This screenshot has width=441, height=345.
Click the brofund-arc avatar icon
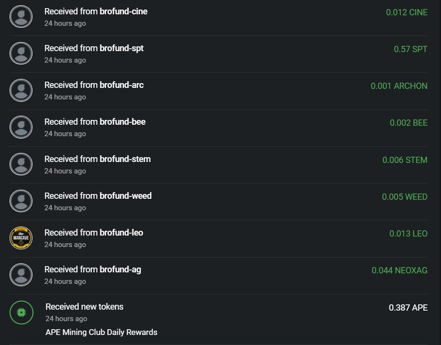(x=21, y=90)
